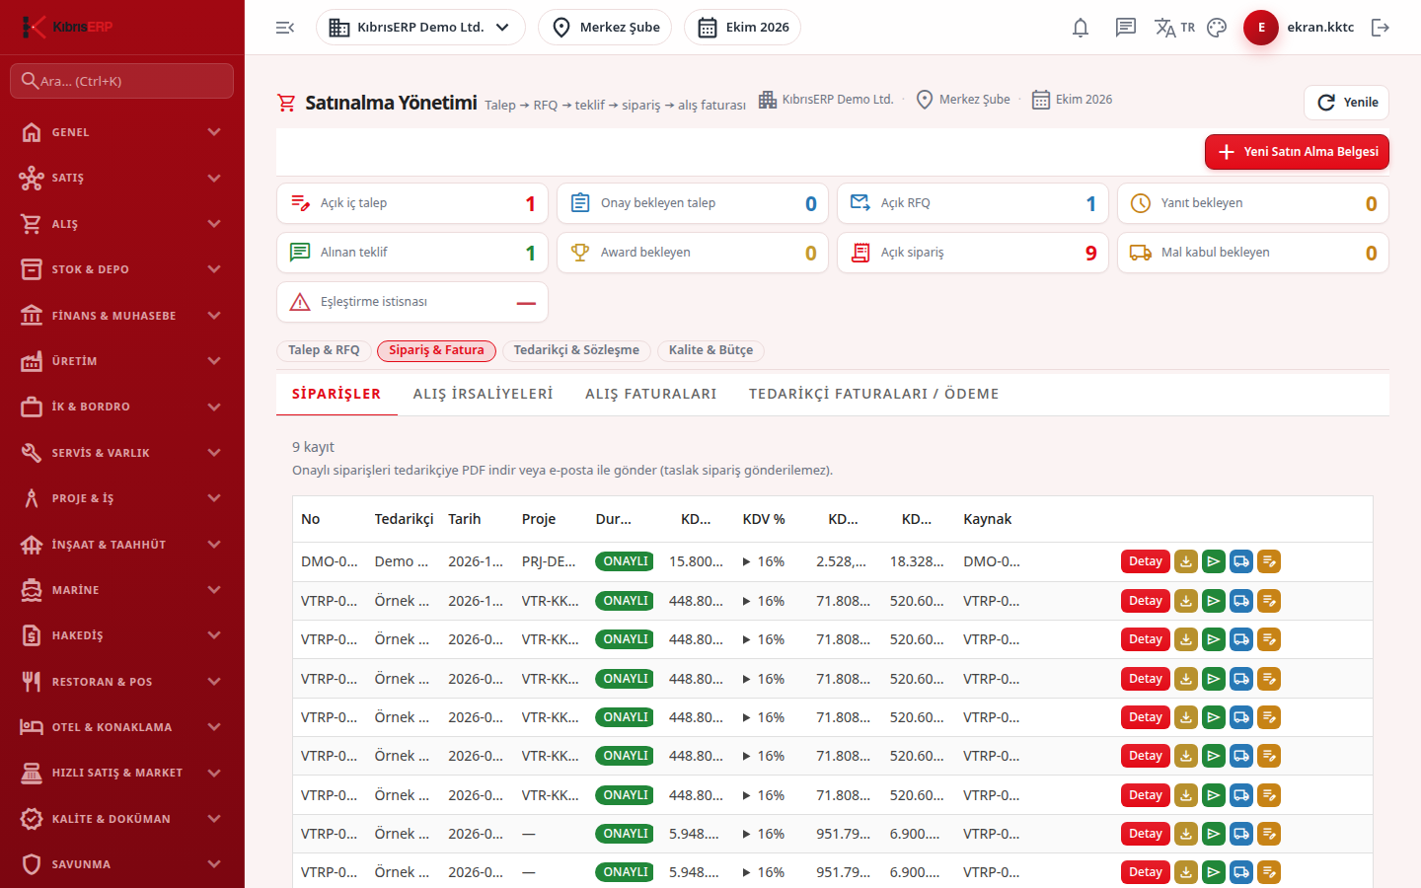1421x888 pixels.
Task: Open the ekran.kktc user avatar
Action: tap(1261, 28)
